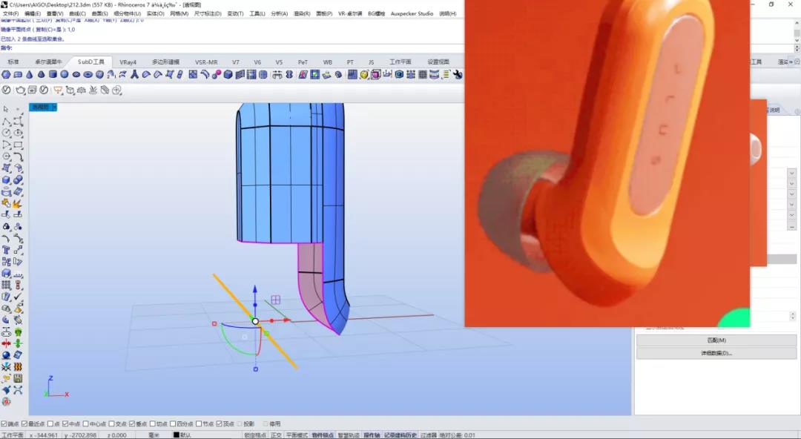Enable the 中心点 osnap checkbox

pyautogui.click(x=86, y=423)
